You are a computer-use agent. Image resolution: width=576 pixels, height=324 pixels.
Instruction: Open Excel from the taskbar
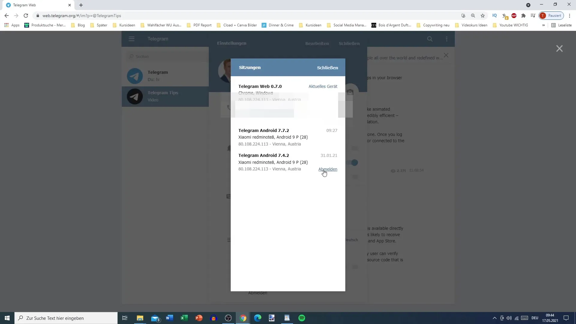coord(184,318)
